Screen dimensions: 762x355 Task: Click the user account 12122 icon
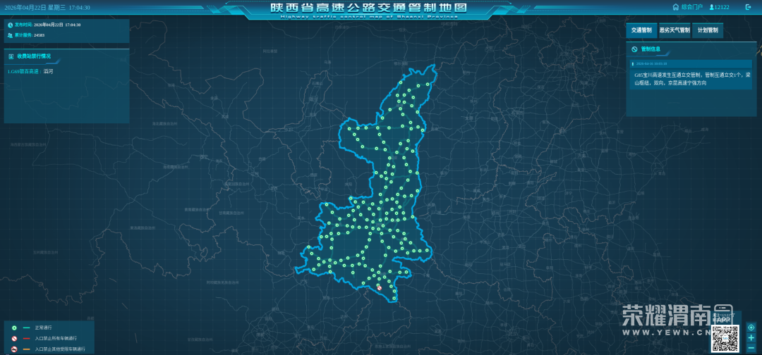tap(711, 7)
